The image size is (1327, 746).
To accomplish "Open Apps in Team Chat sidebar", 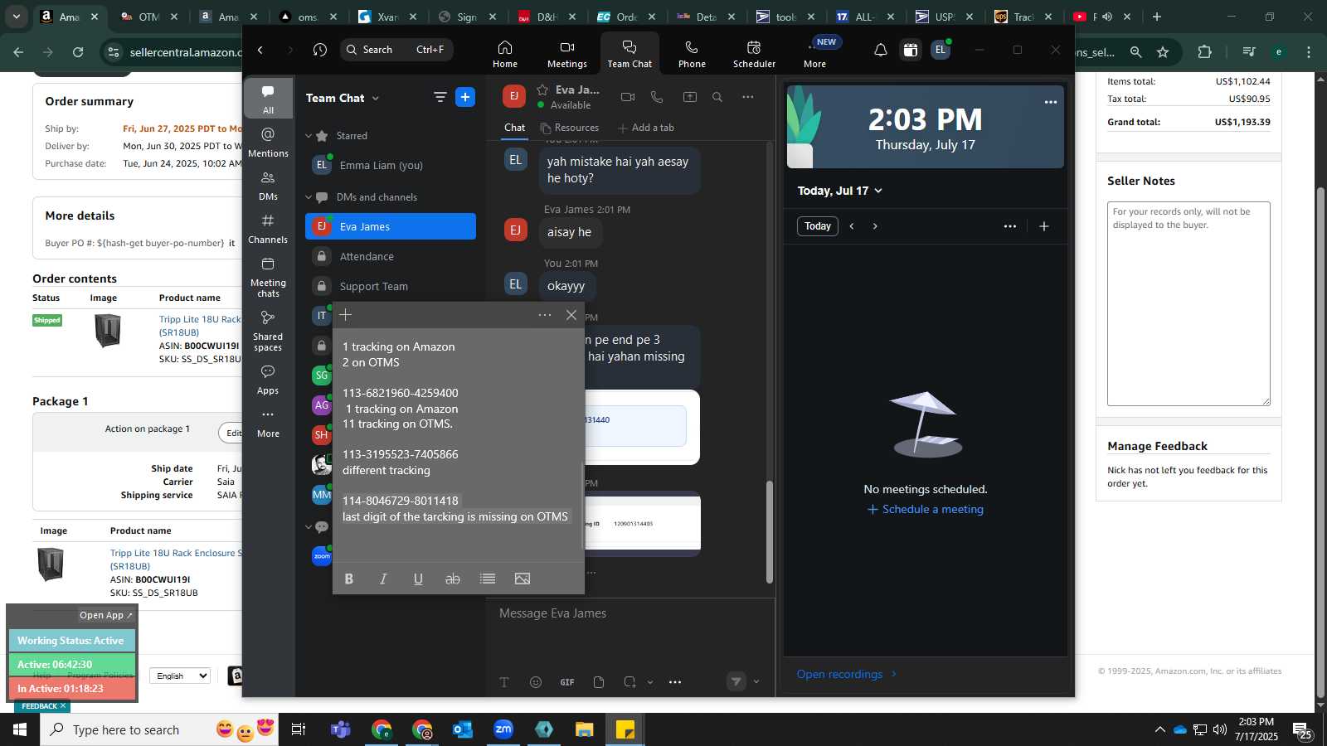I will click(268, 379).
